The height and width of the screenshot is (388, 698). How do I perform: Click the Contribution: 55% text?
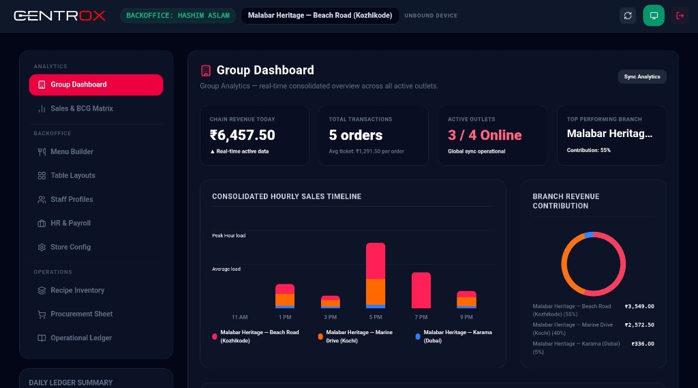[x=588, y=151]
